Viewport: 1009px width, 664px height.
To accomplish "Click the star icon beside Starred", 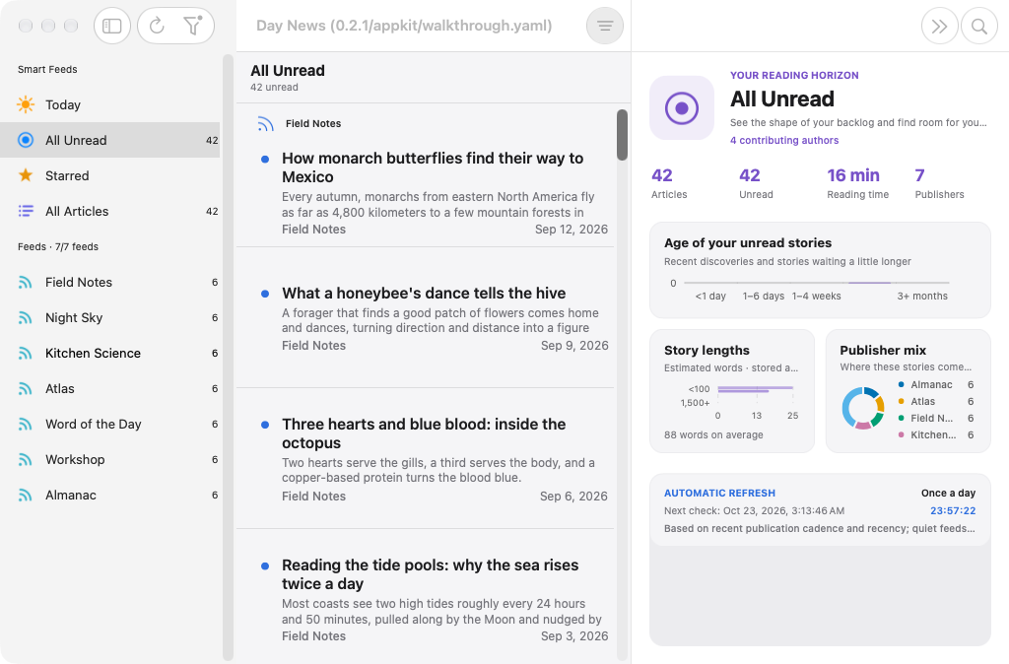I will (26, 175).
